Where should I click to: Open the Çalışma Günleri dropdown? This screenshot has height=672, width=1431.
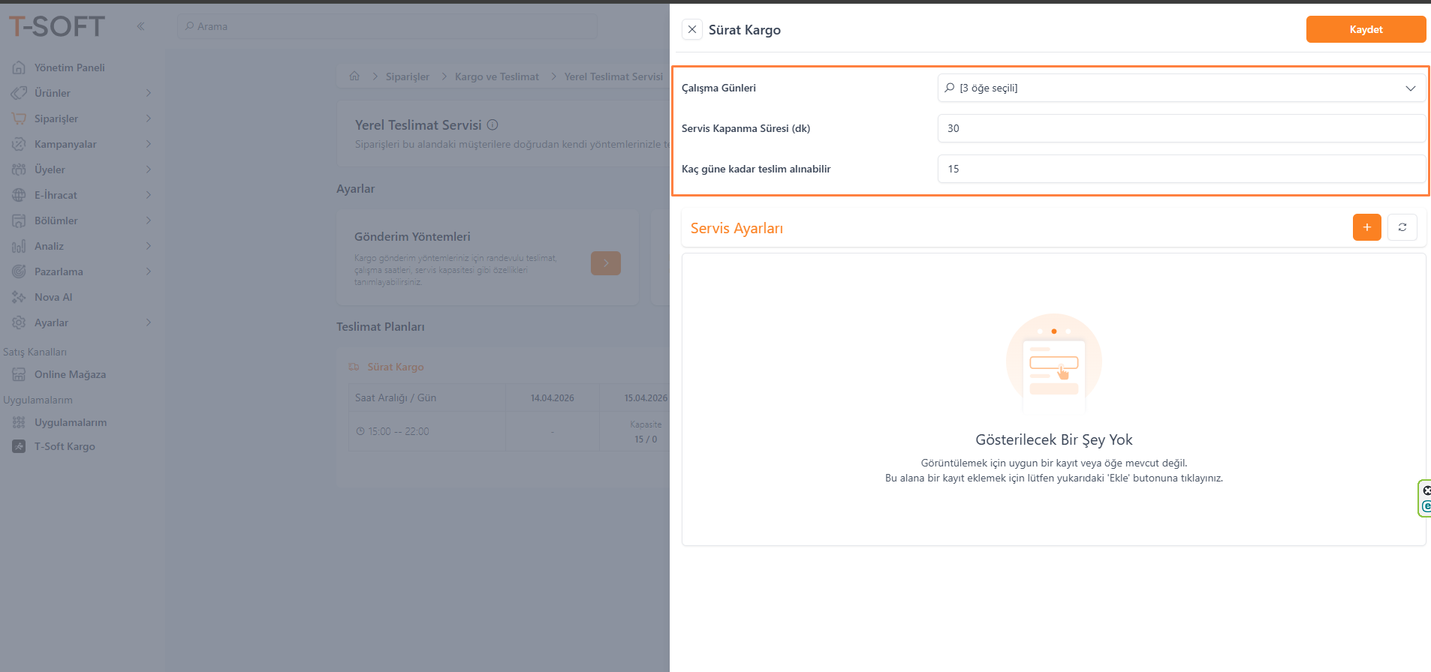point(1181,88)
